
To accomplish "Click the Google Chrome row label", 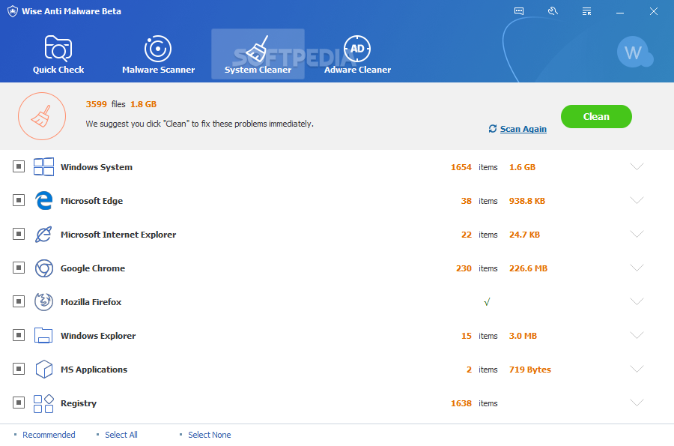I will 93,268.
